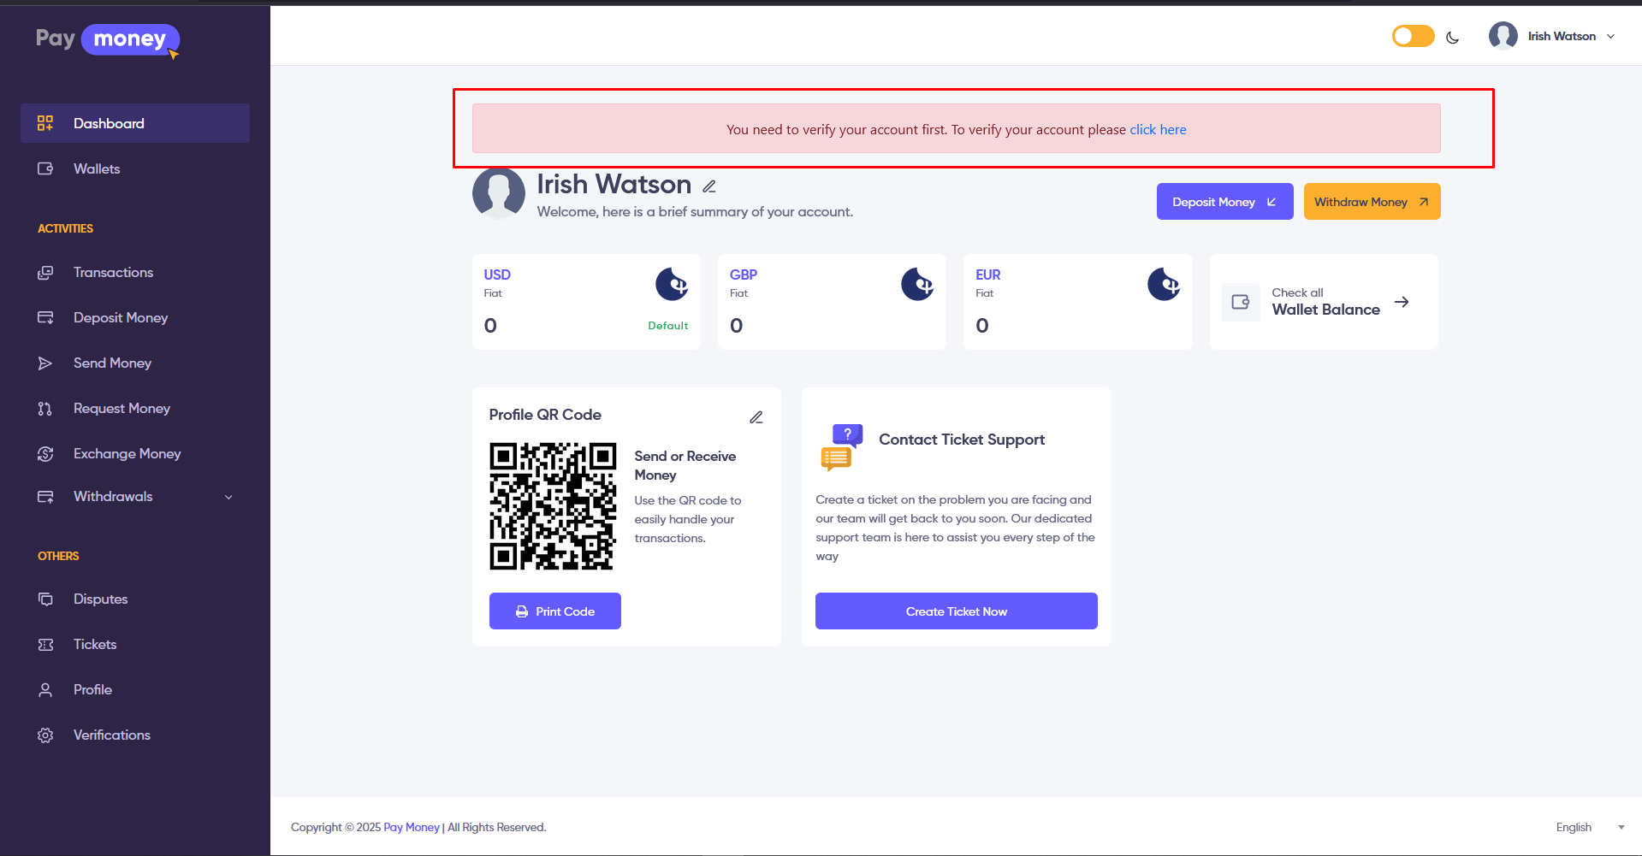
Task: Open the Irish Watson user dropdown
Action: pyautogui.click(x=1562, y=36)
